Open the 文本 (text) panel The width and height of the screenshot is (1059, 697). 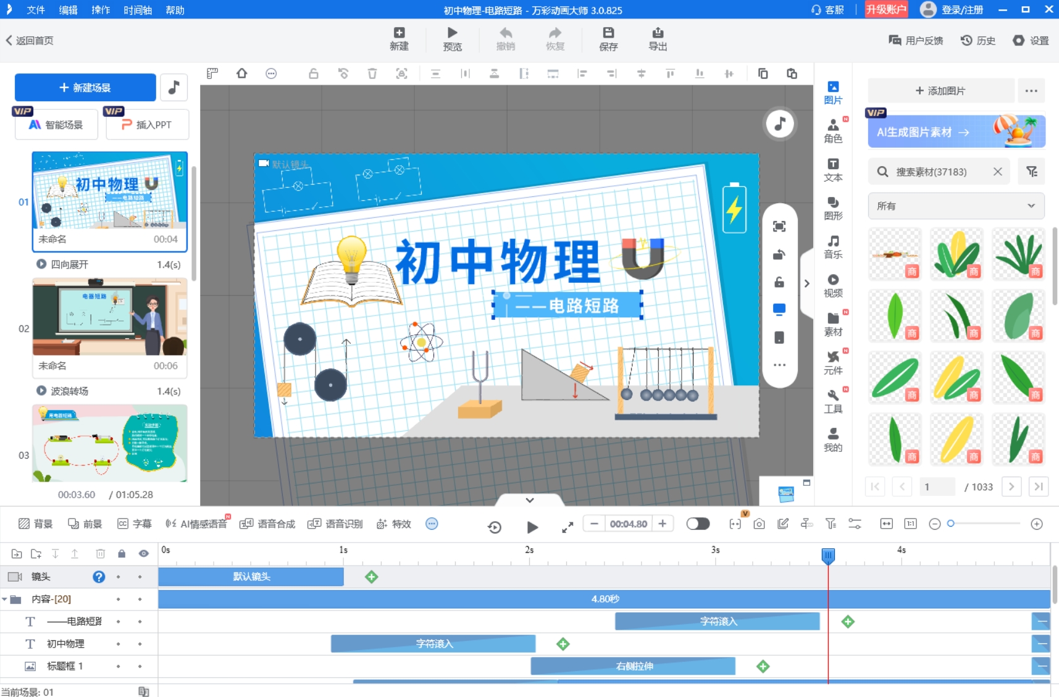click(x=833, y=170)
